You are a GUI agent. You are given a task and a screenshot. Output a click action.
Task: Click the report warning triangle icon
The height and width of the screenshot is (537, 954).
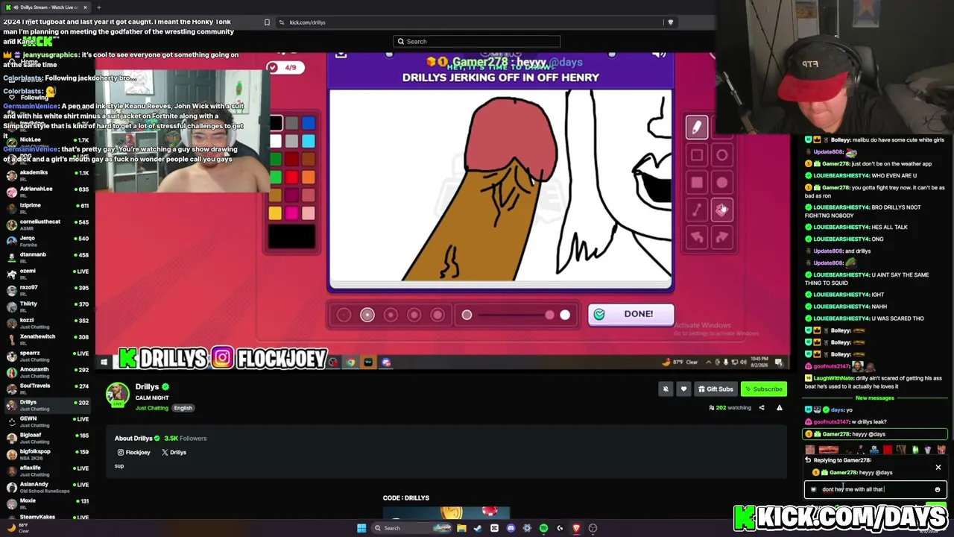tap(780, 408)
